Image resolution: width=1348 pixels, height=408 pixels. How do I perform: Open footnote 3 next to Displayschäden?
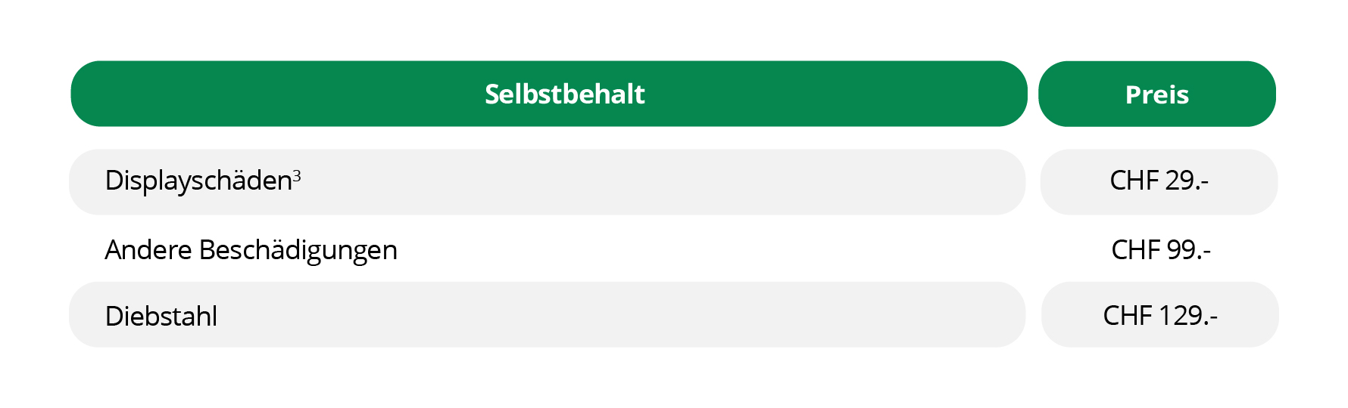(x=297, y=176)
